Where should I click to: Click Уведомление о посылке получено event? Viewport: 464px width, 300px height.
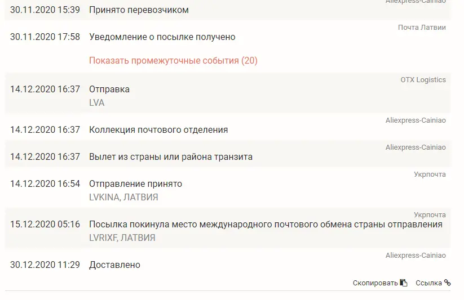click(x=162, y=37)
